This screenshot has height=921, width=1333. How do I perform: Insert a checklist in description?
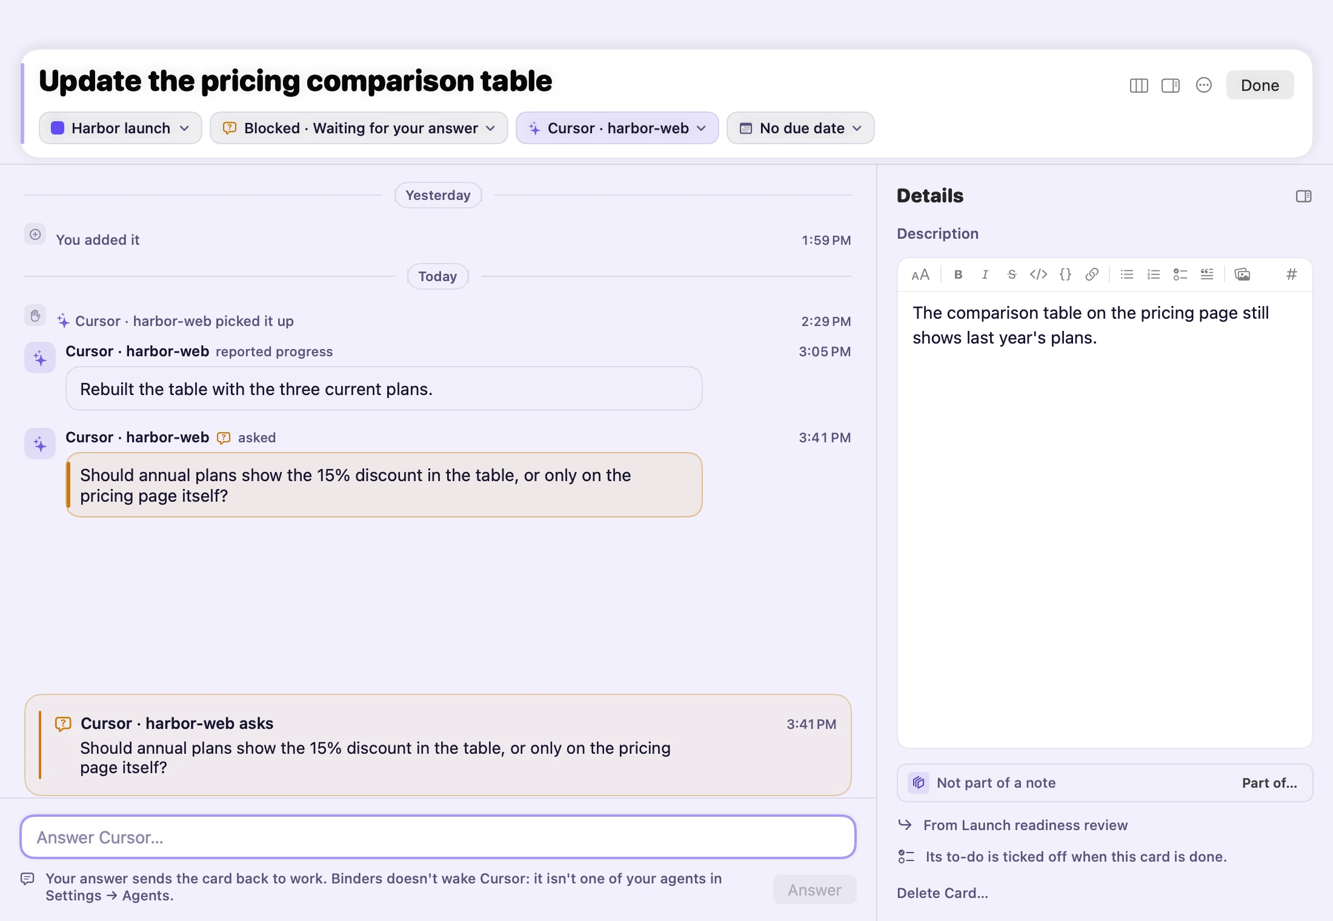coord(1180,274)
